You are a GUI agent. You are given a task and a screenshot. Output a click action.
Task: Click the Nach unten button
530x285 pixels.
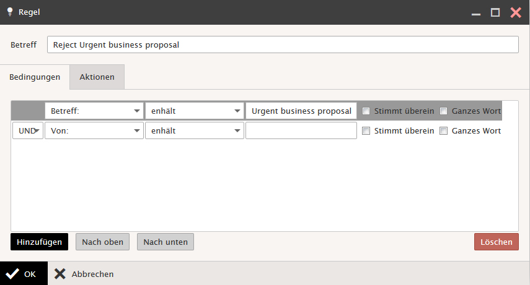coord(166,242)
